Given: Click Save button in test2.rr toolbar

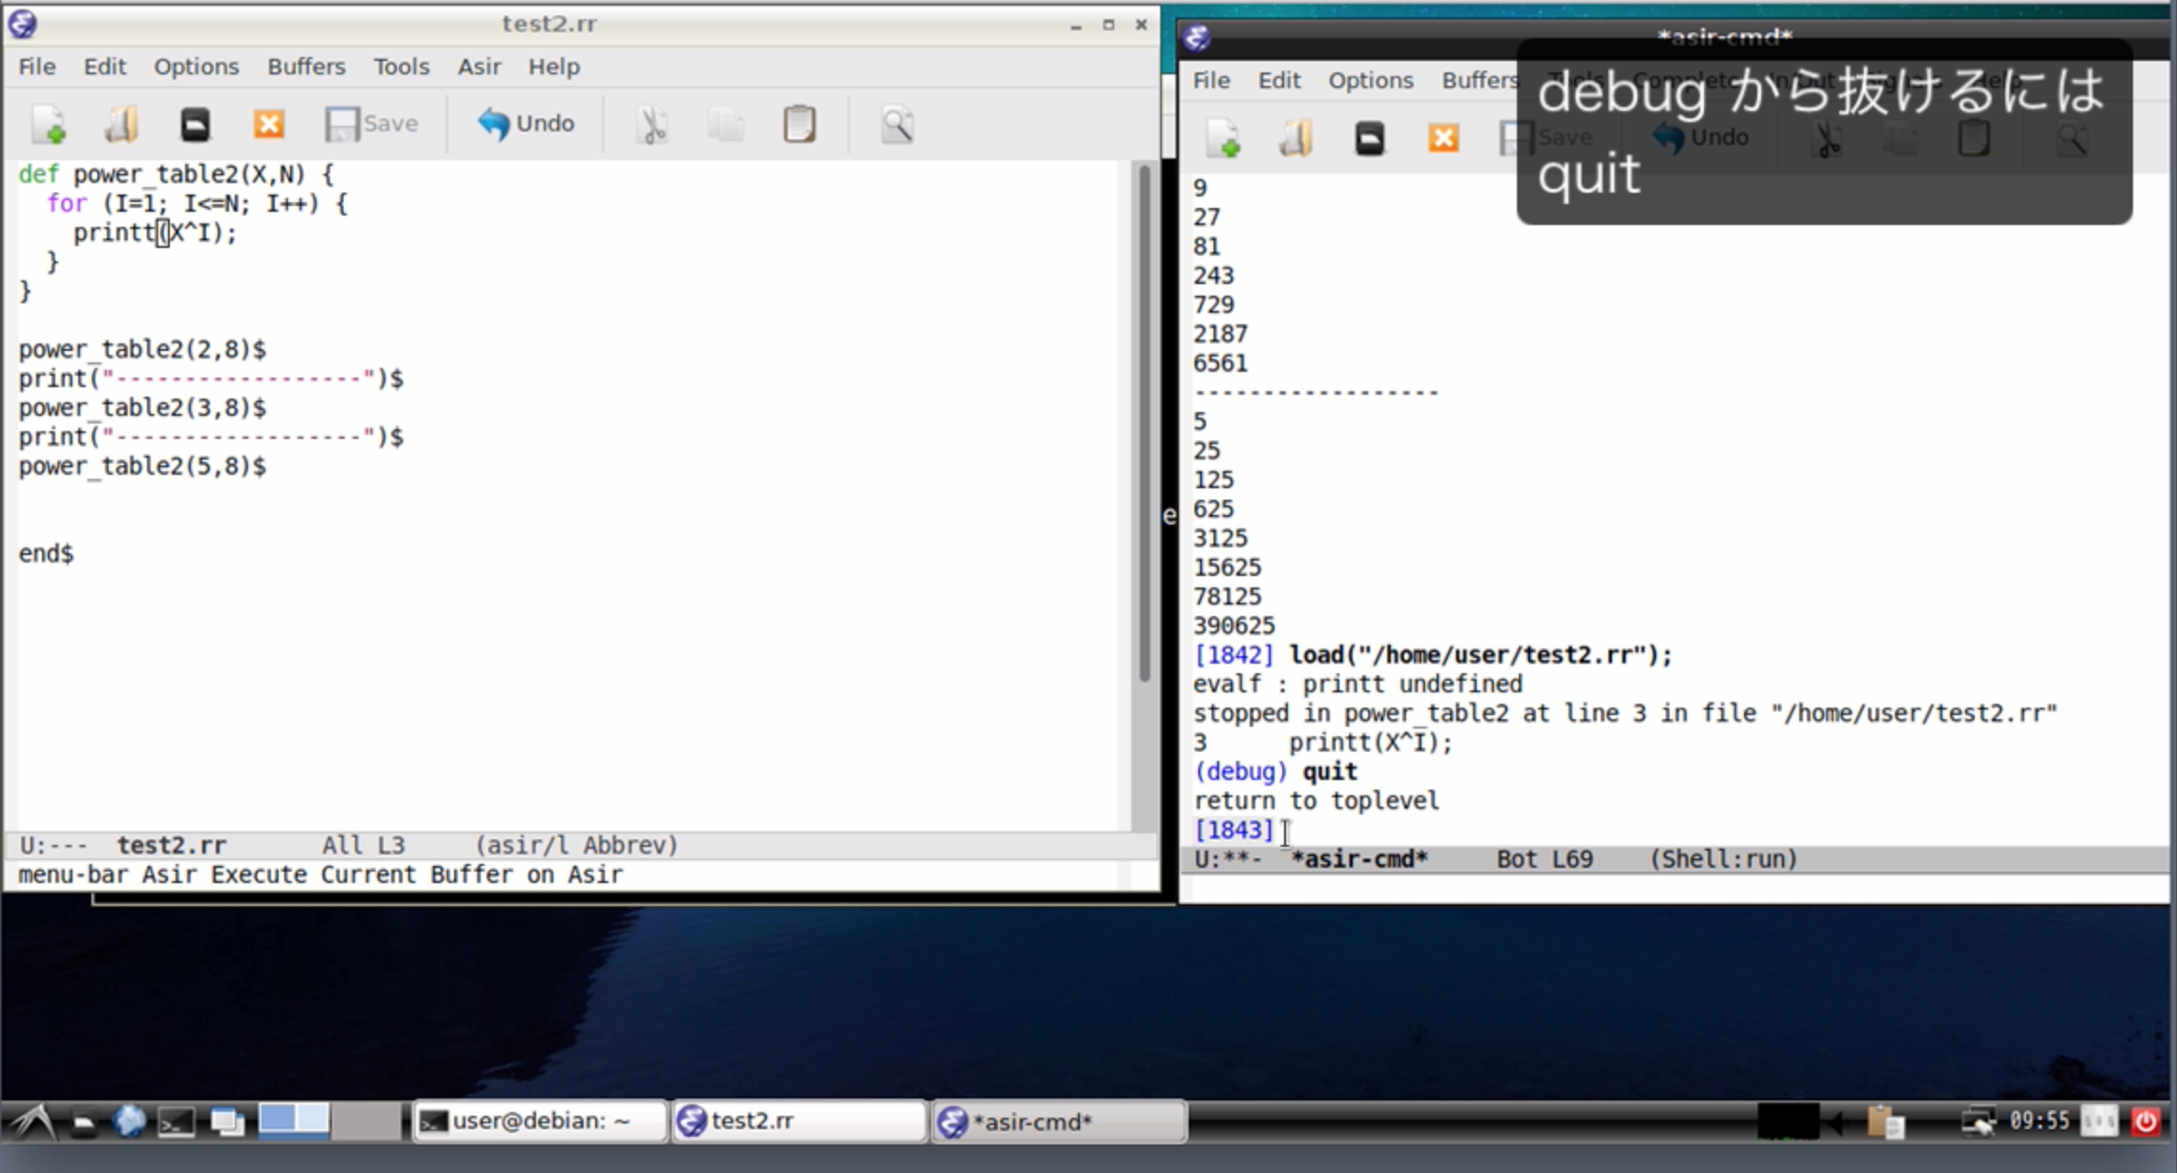Looking at the screenshot, I should (371, 124).
